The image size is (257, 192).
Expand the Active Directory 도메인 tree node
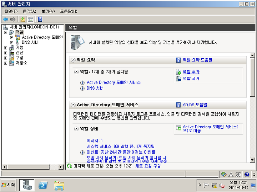tap(12, 38)
